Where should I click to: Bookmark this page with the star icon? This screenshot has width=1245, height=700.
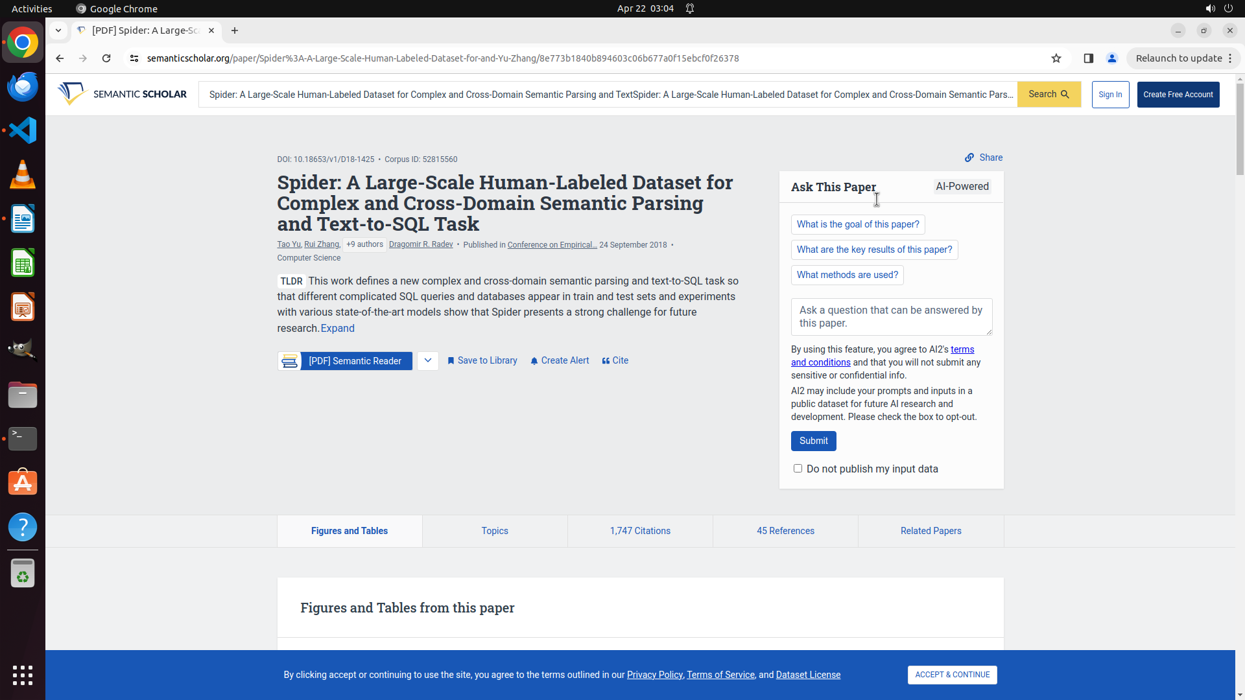click(1056, 58)
